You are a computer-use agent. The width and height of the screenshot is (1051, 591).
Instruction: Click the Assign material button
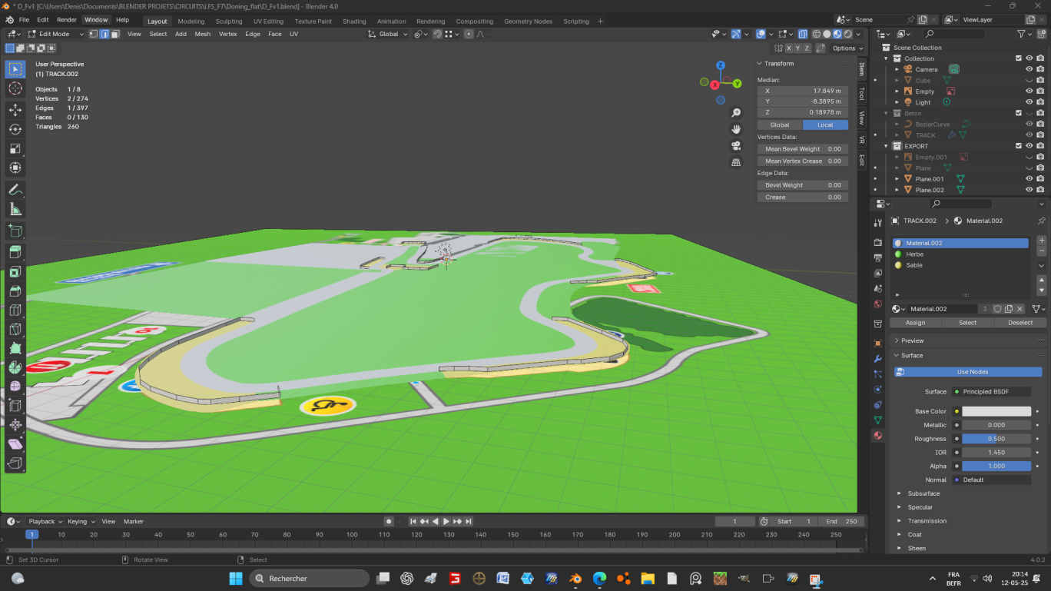pyautogui.click(x=915, y=323)
